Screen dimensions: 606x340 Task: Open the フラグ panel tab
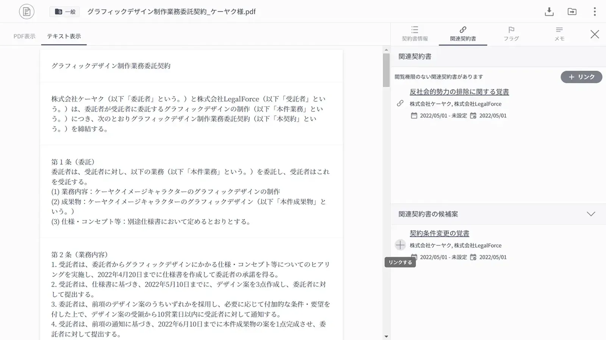click(511, 34)
